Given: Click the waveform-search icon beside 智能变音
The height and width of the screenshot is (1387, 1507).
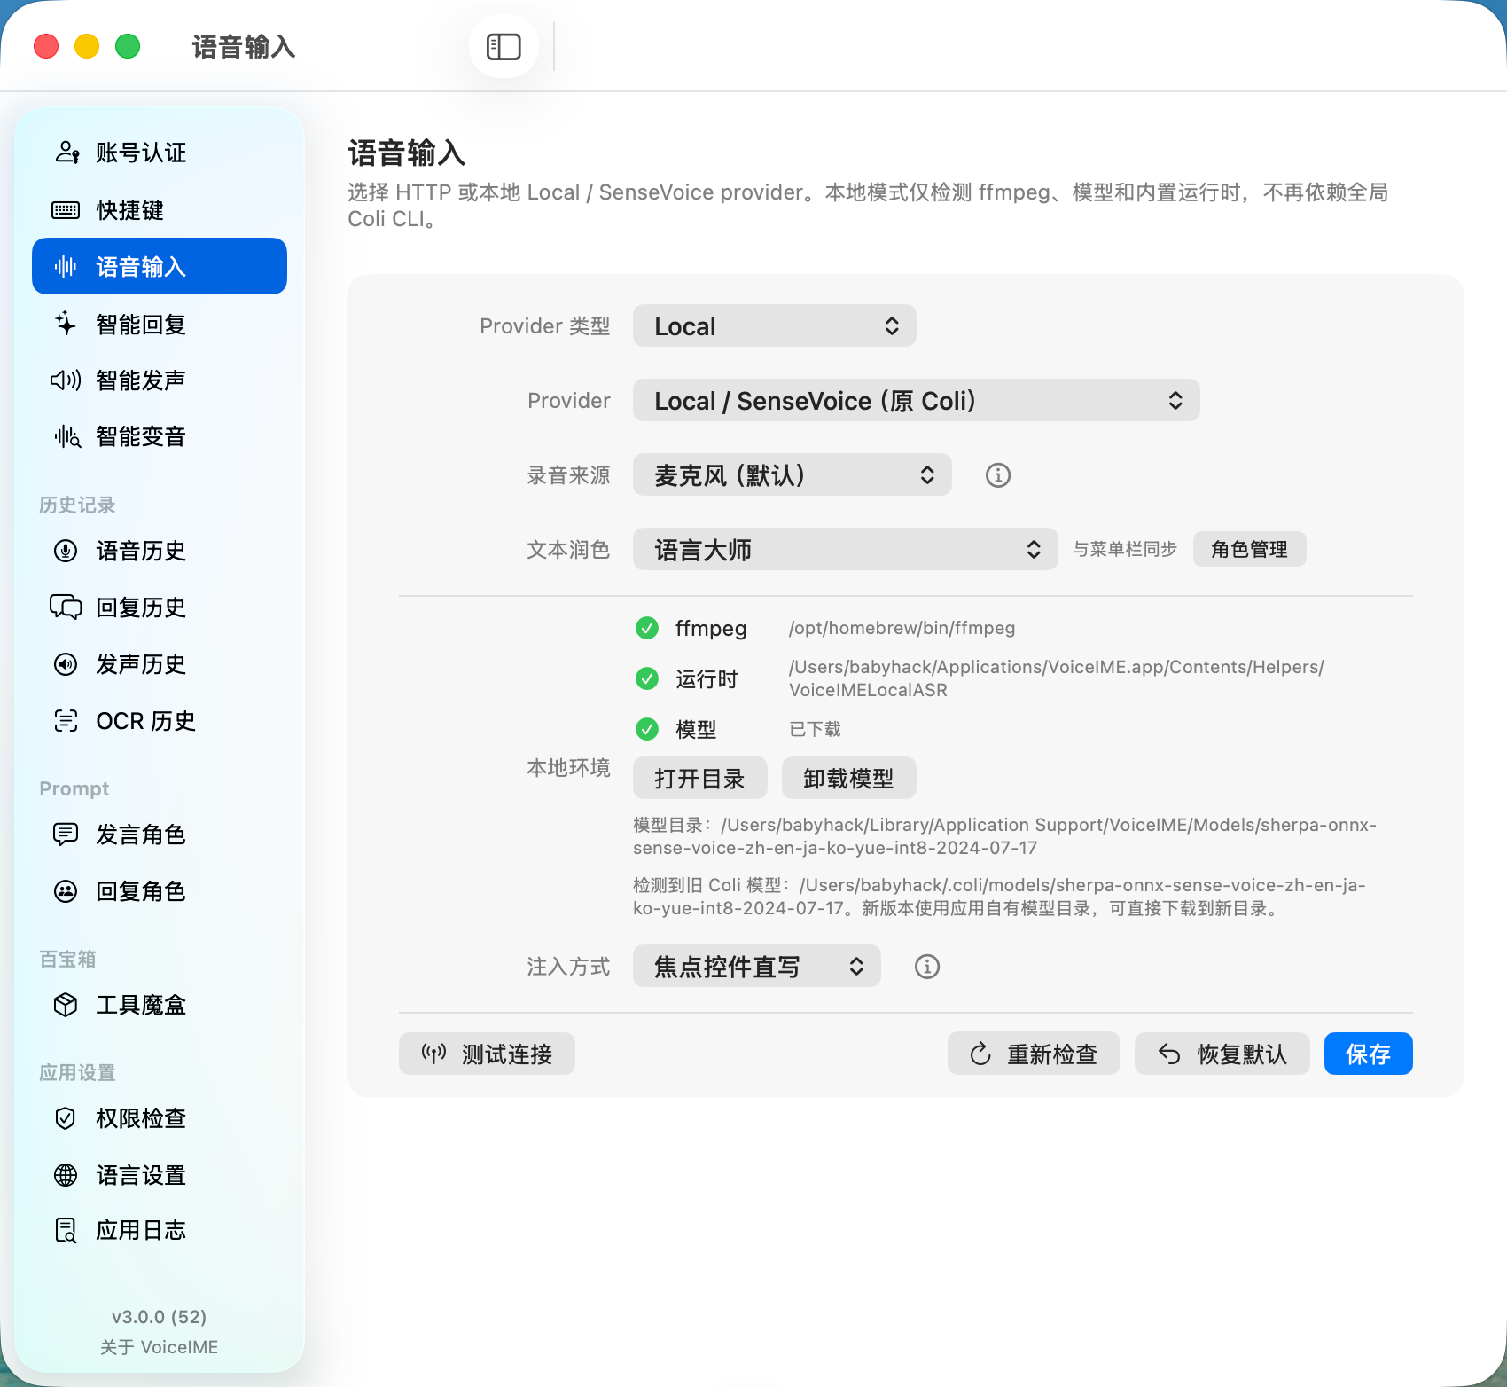Looking at the screenshot, I should click(x=67, y=436).
